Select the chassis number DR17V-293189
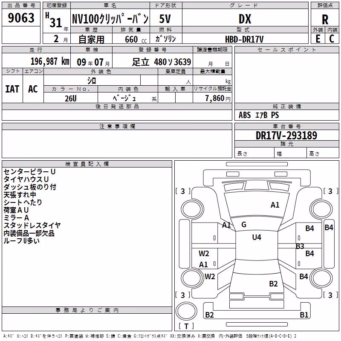 [286, 136]
